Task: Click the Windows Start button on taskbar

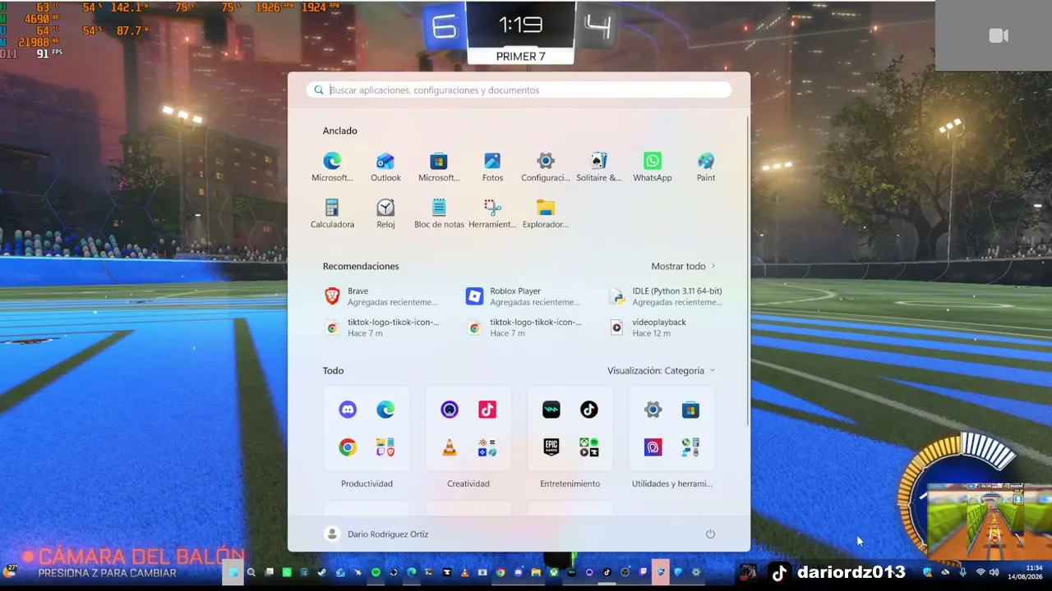Action: click(x=233, y=572)
